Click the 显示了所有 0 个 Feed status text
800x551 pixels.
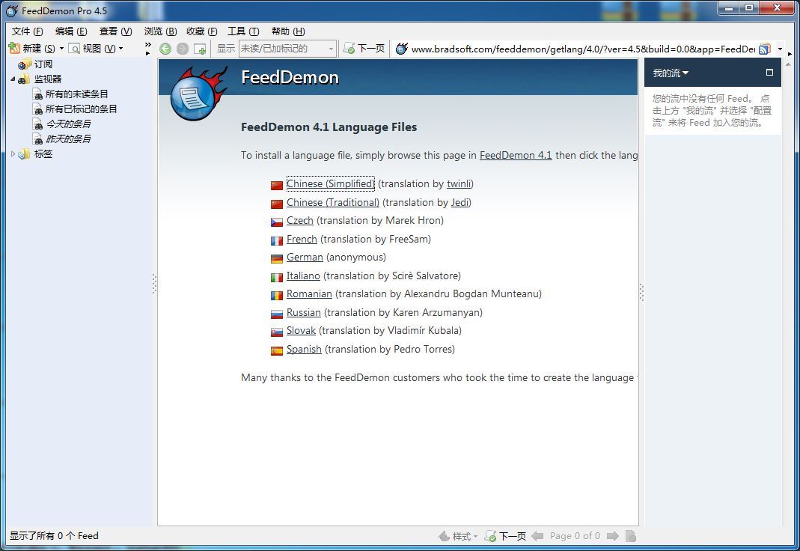[x=54, y=536]
